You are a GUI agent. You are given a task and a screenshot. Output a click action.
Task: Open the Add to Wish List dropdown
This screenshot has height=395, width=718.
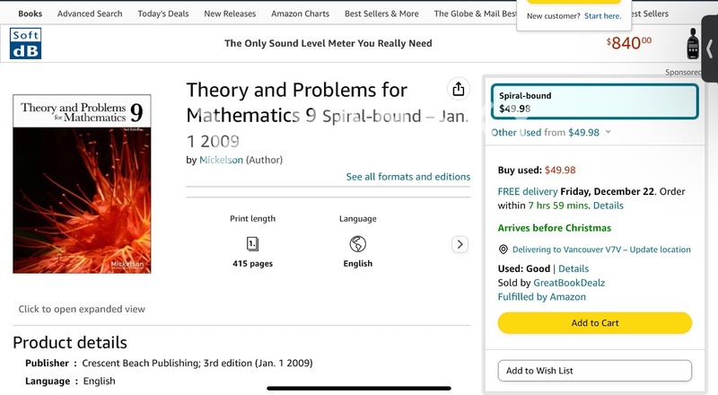pyautogui.click(x=594, y=370)
